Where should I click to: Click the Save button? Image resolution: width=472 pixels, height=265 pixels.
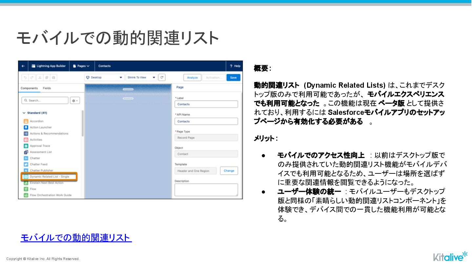point(233,78)
